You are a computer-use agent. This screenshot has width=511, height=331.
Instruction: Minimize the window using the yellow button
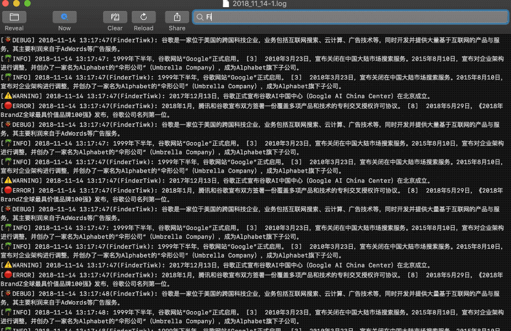click(x=17, y=3)
